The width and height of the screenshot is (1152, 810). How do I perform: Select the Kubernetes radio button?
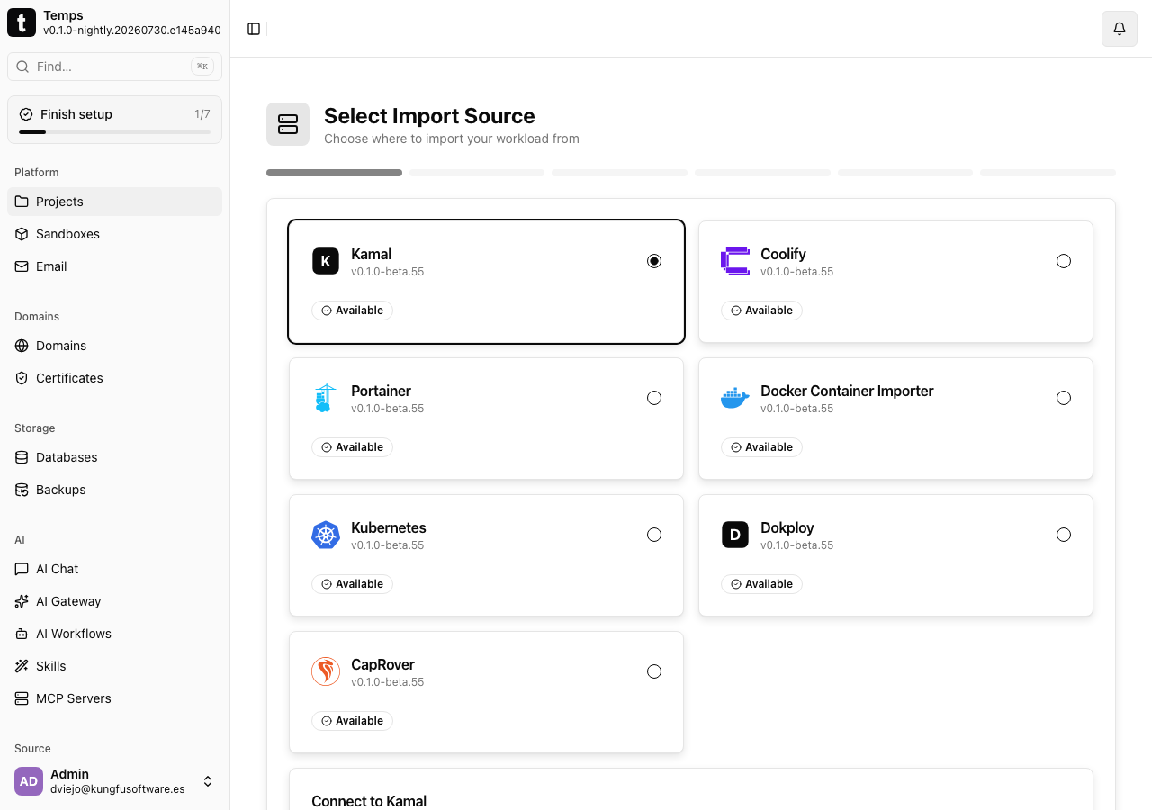[x=654, y=535]
